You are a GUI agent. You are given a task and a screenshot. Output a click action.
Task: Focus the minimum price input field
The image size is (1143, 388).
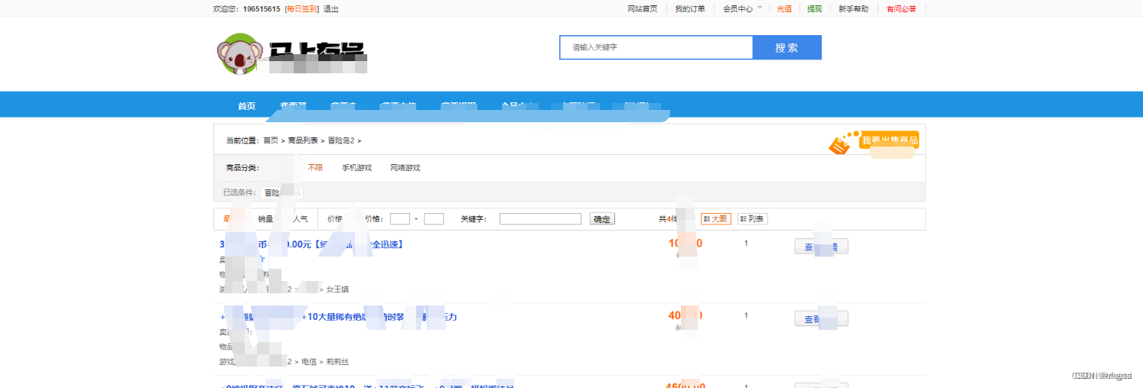pos(400,219)
